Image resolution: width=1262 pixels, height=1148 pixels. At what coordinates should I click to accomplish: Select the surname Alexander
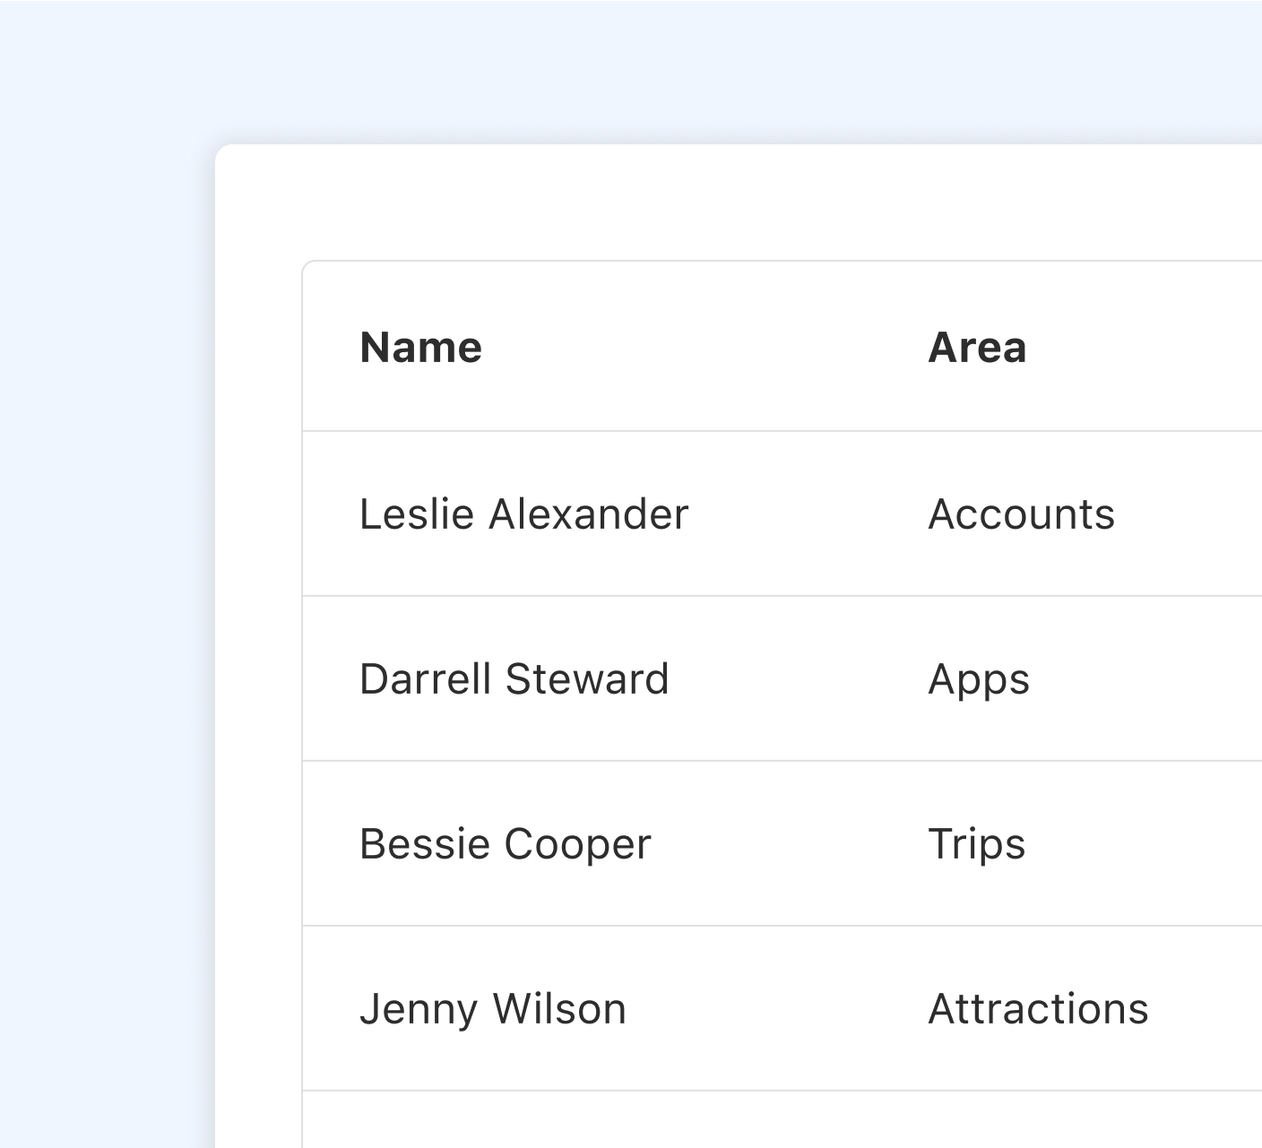pos(589,514)
